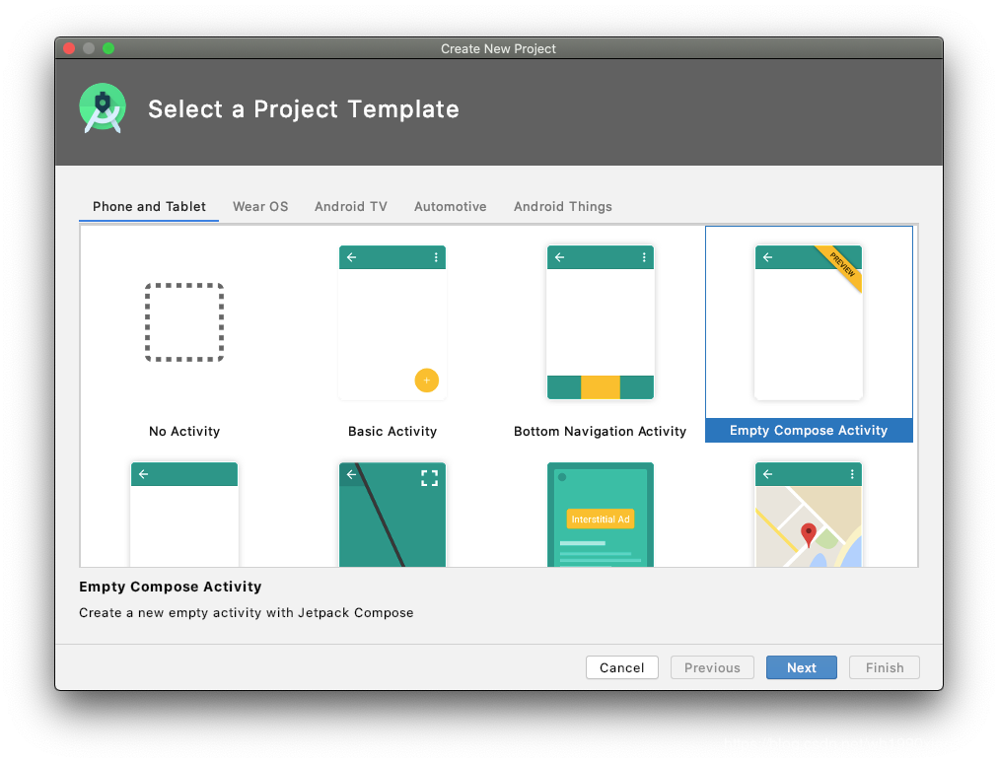The height and width of the screenshot is (763, 998).
Task: Switch to the Wear OS tab
Action: (260, 206)
